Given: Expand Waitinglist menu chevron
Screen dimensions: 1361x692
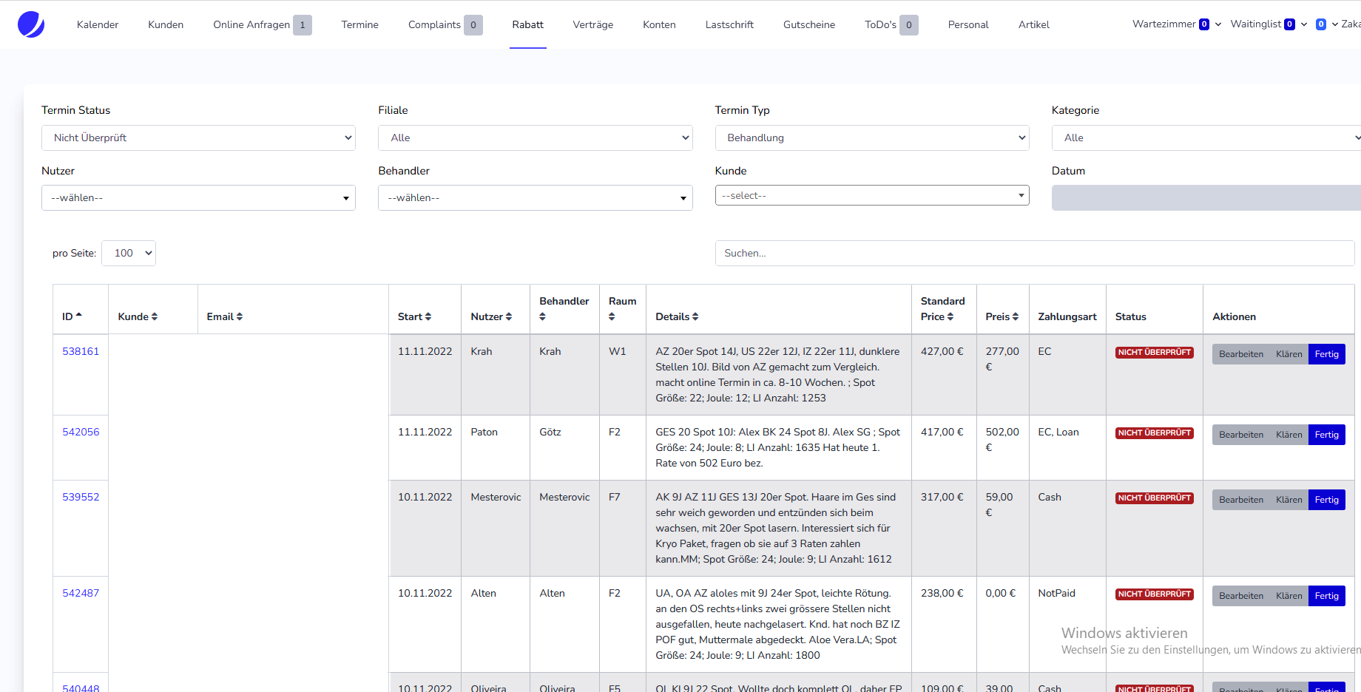Looking at the screenshot, I should click(1304, 24).
